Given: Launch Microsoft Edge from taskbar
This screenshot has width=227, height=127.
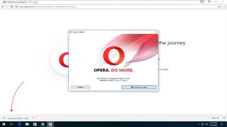Looking at the screenshot, I should click(19, 124).
